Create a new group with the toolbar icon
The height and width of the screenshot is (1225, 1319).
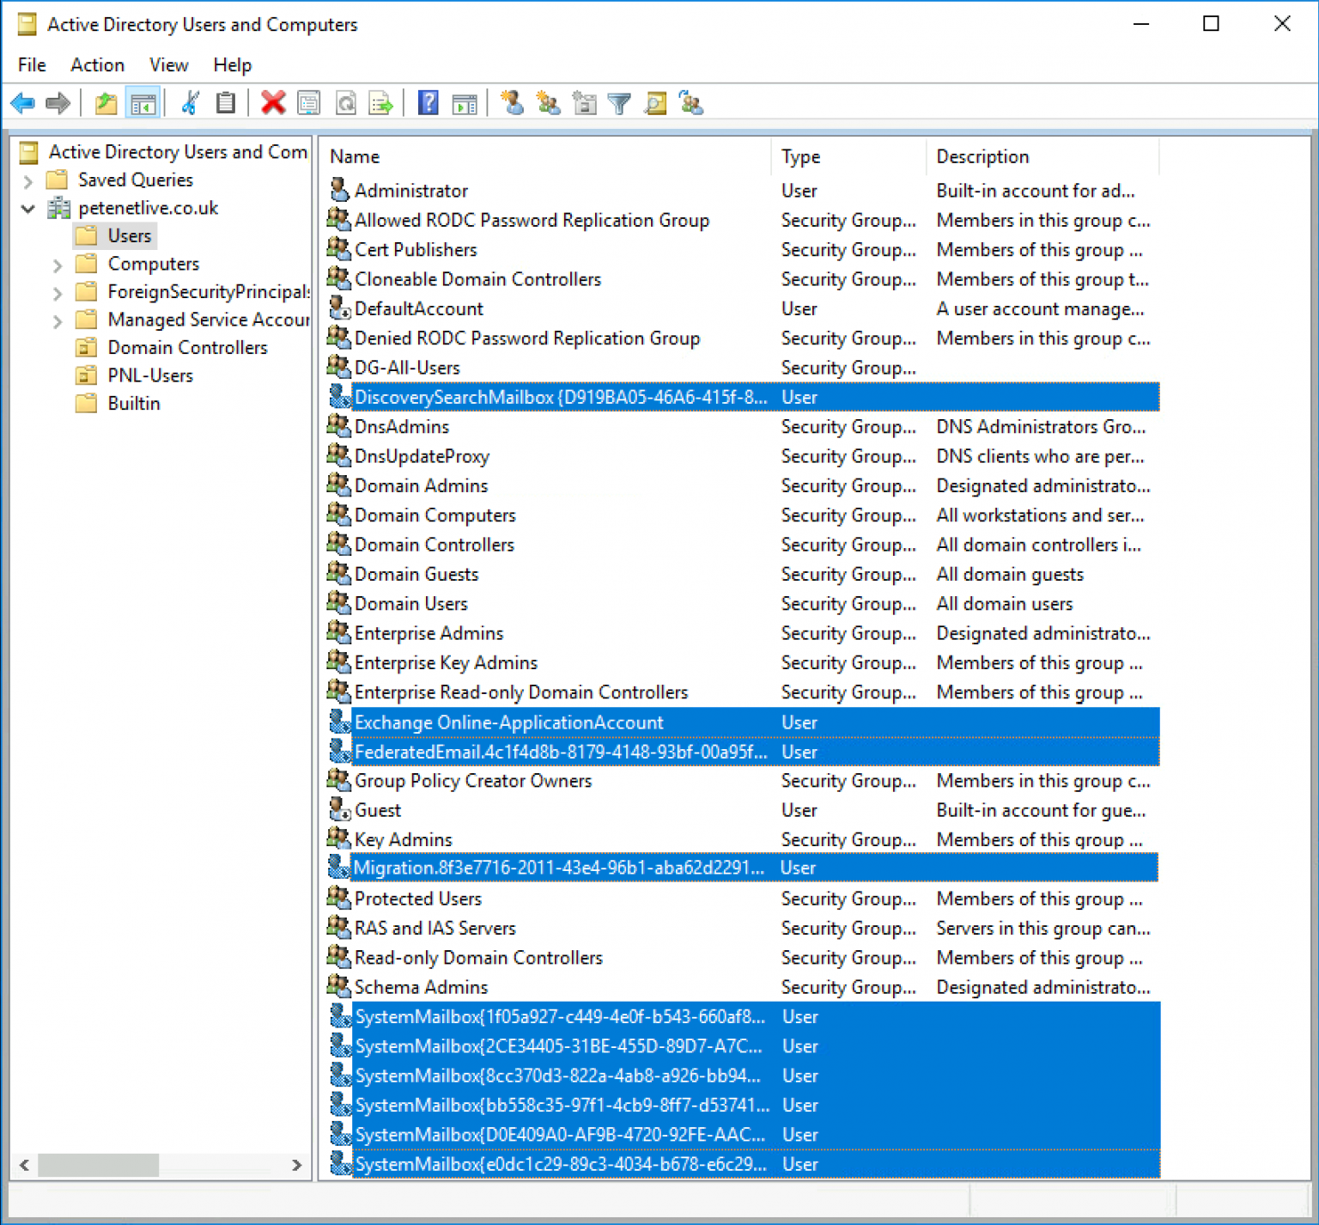549,103
